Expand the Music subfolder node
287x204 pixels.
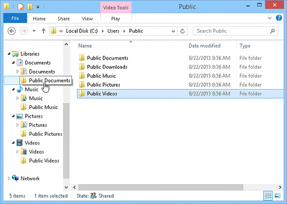[x=18, y=98]
